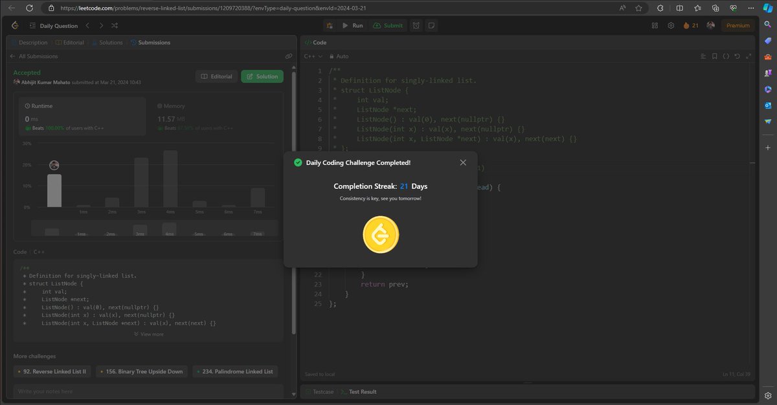This screenshot has height=405, width=777.
Task: Click the 4ms bar in runtime chart
Action: coord(170,179)
